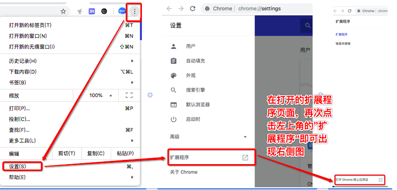Go forward in the chrome://settings window
This screenshot has height=190, width=397.
181,9
